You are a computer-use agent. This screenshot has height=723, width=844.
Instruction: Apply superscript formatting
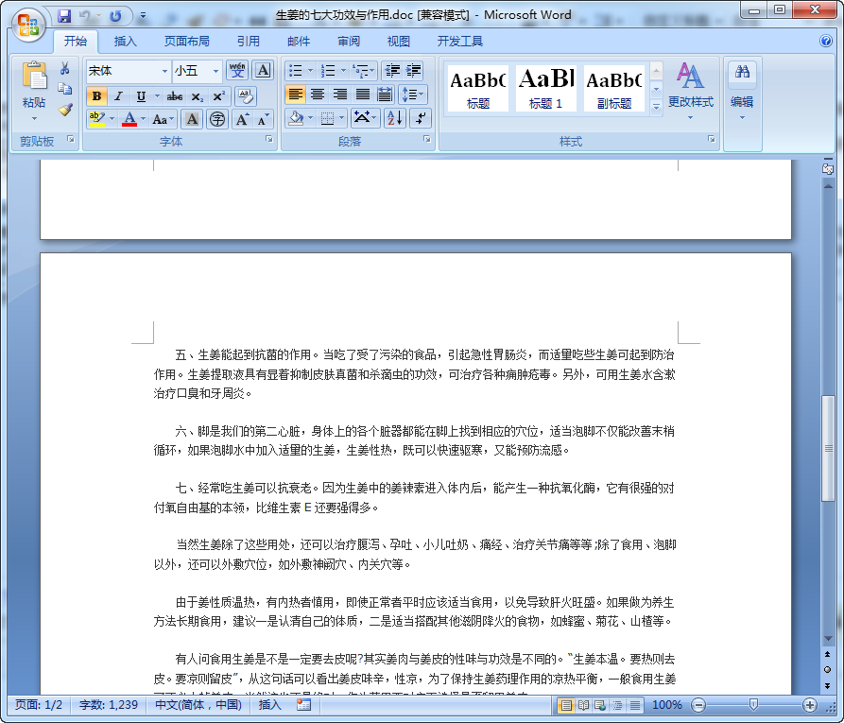pyautogui.click(x=219, y=96)
